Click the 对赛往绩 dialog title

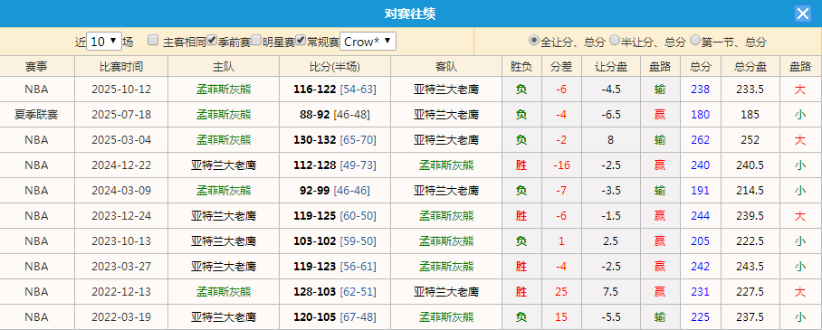click(410, 14)
